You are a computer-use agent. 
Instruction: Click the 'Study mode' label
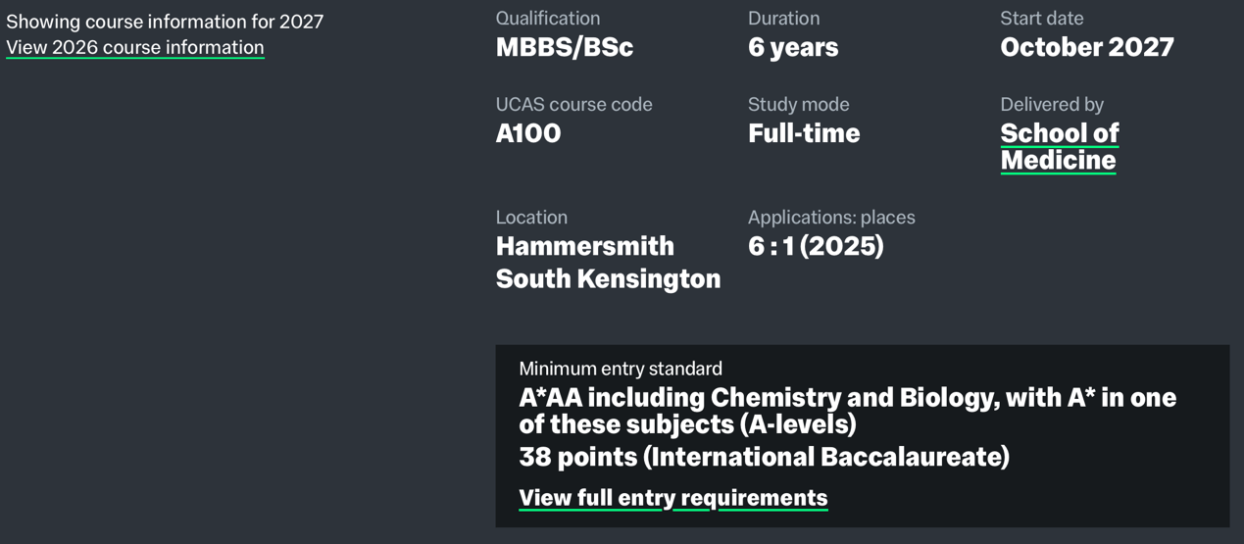coord(798,104)
